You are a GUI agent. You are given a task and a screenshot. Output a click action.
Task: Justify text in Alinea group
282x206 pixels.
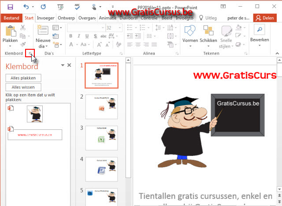point(154,44)
